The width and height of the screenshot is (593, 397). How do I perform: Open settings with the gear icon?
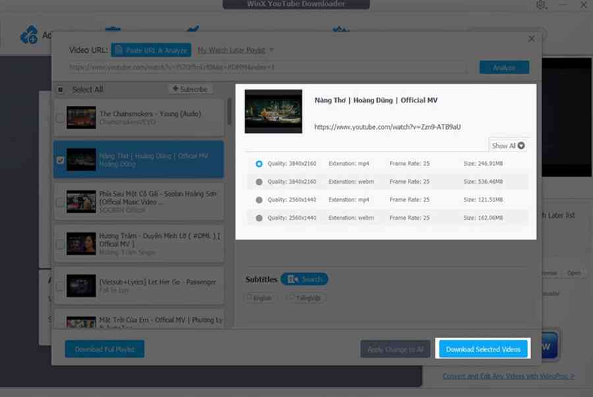click(542, 5)
